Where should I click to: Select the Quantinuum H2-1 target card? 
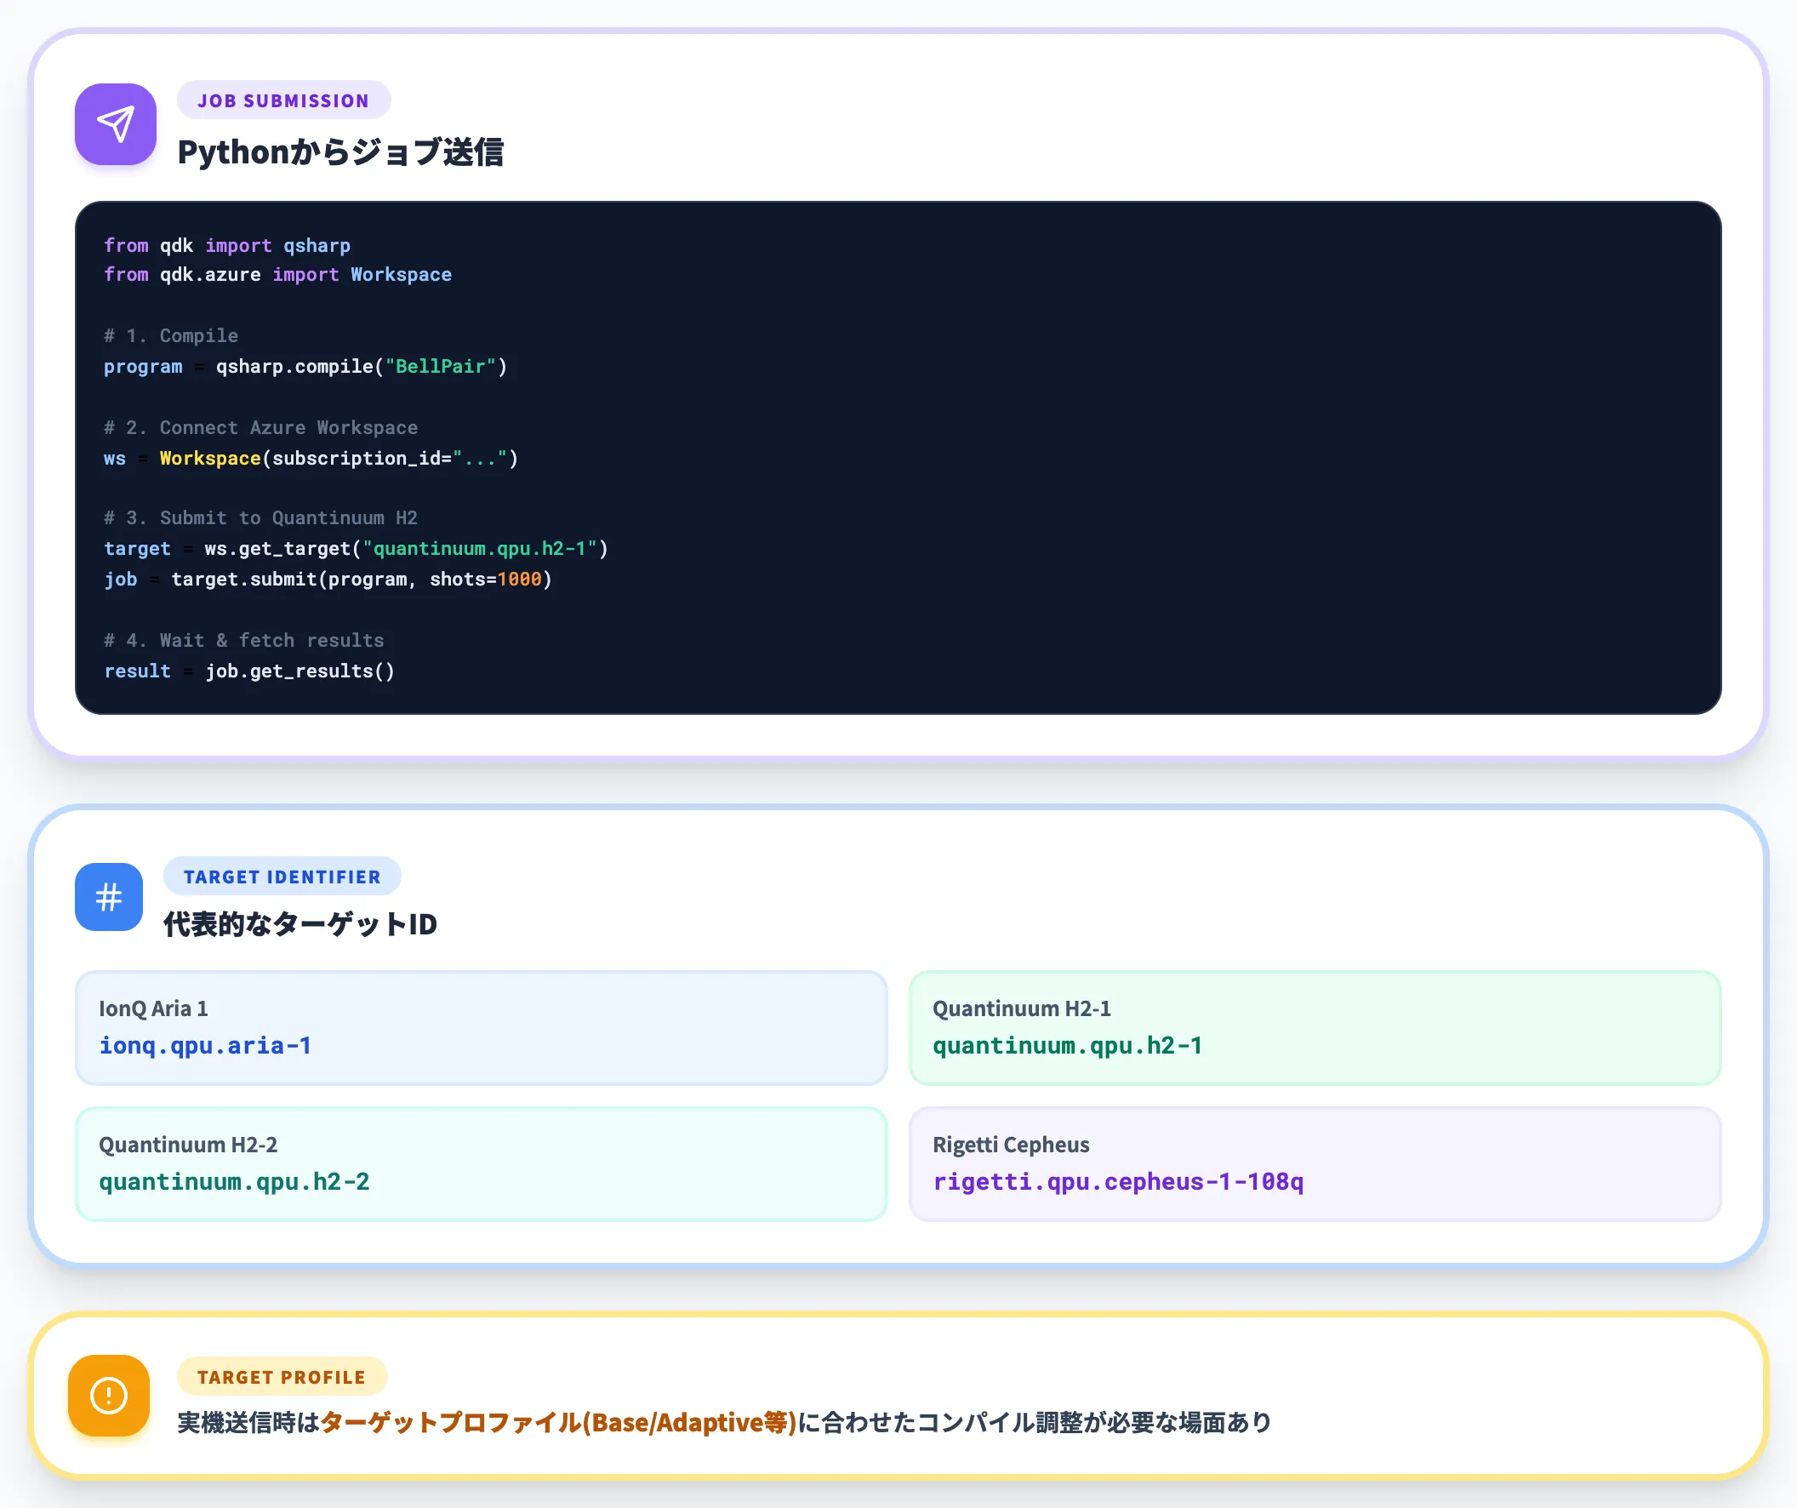coord(1315,1028)
